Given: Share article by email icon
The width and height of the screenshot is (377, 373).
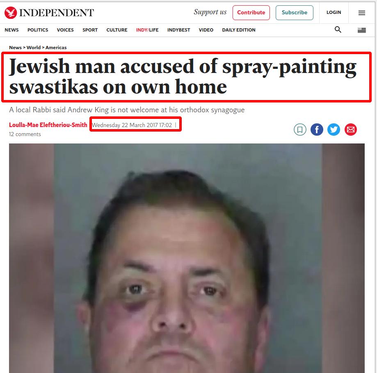Looking at the screenshot, I should (351, 130).
